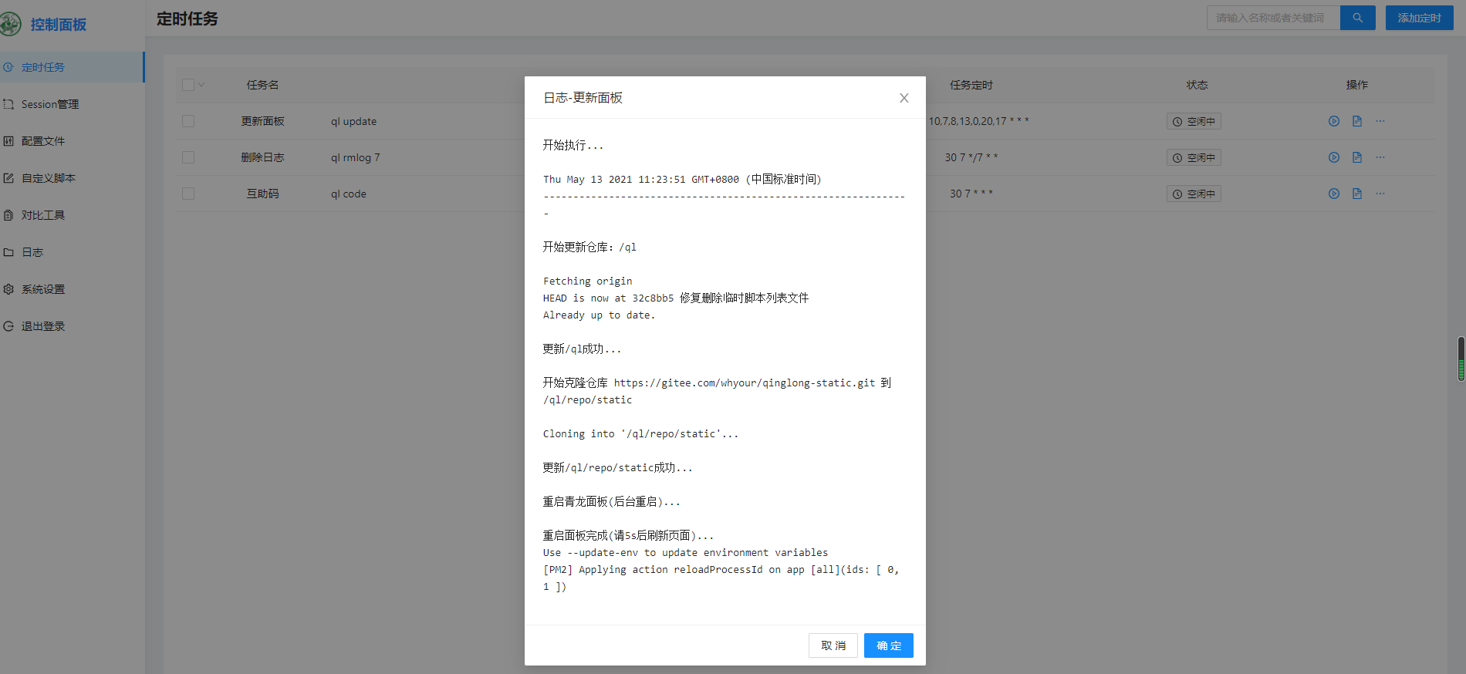Click the ql code command text

tap(349, 194)
